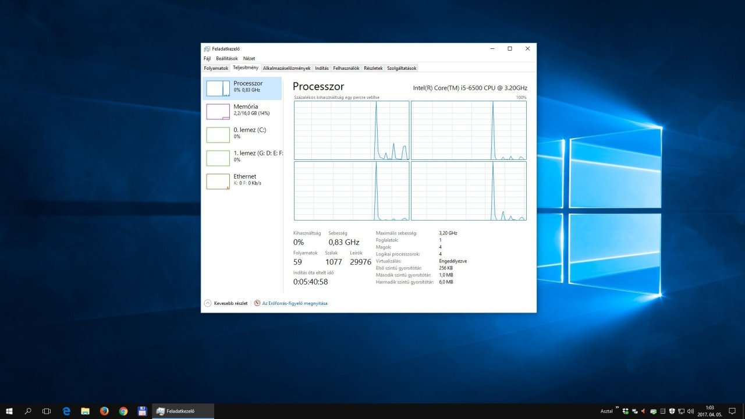Minimize the Feladatkezelő window

[x=492, y=49]
